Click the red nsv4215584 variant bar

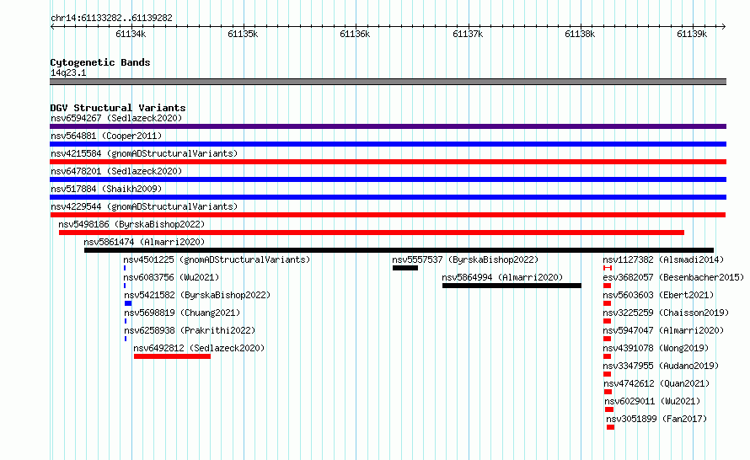(x=388, y=162)
